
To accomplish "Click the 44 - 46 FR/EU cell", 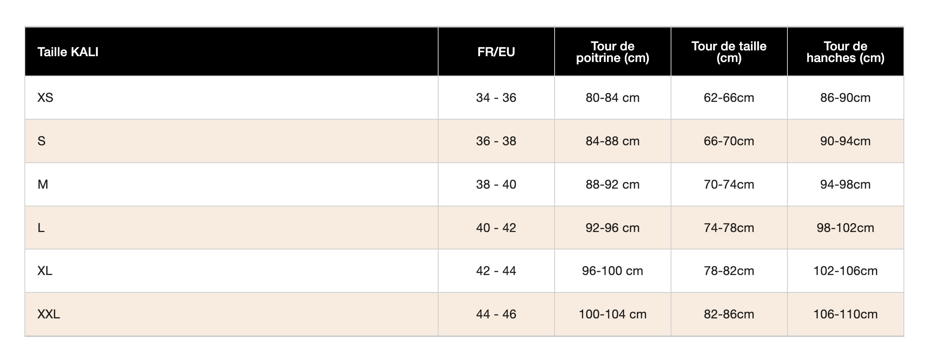I will click(496, 314).
